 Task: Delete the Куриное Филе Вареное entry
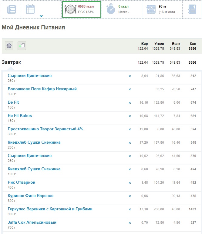click(130, 196)
